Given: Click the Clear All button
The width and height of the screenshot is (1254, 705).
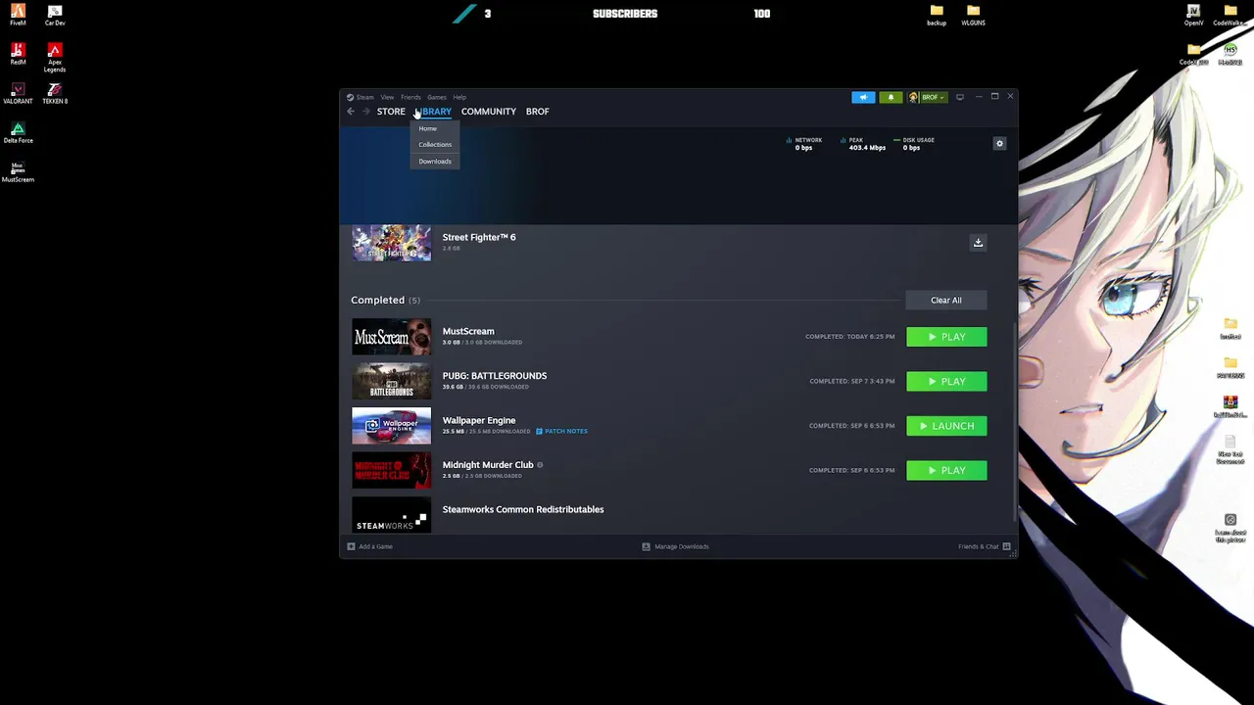Looking at the screenshot, I should pyautogui.click(x=946, y=301).
